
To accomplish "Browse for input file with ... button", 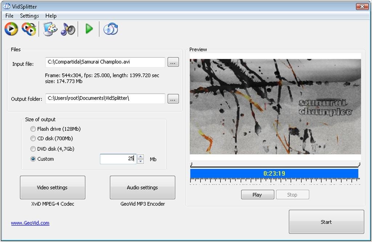I will coord(173,62).
